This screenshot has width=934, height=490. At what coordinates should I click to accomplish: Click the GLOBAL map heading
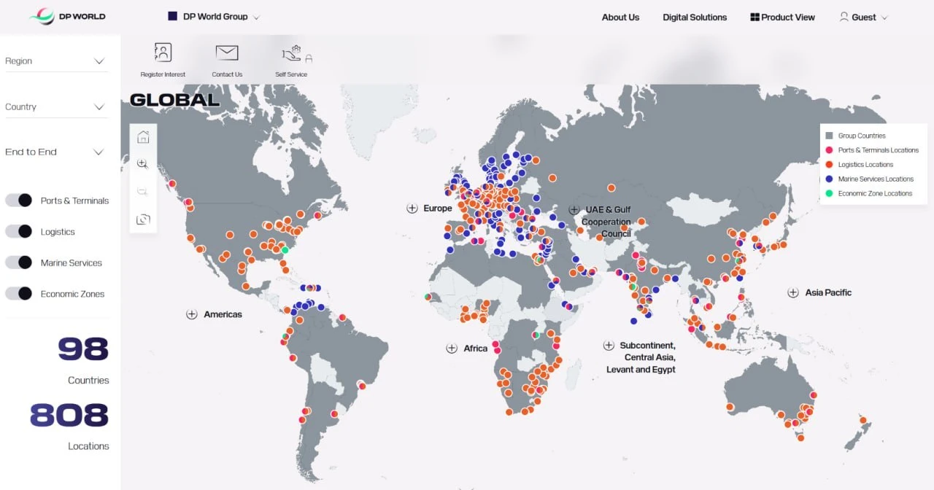pos(174,100)
